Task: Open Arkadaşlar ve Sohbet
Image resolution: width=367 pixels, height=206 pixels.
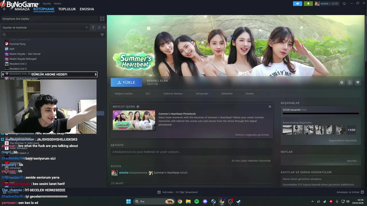Action: coord(350,192)
